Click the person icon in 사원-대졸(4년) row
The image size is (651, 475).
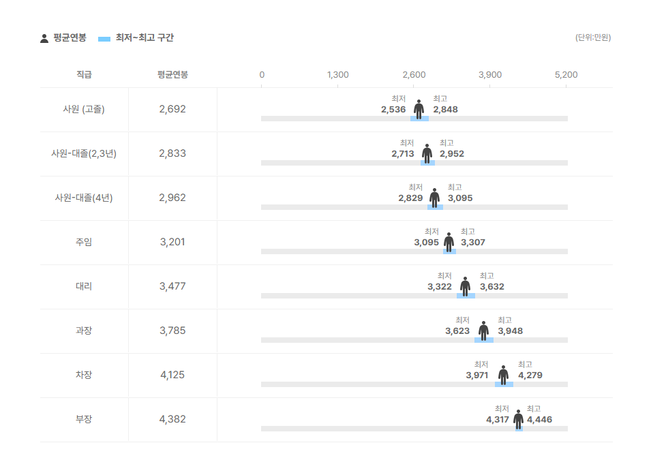pyautogui.click(x=434, y=198)
